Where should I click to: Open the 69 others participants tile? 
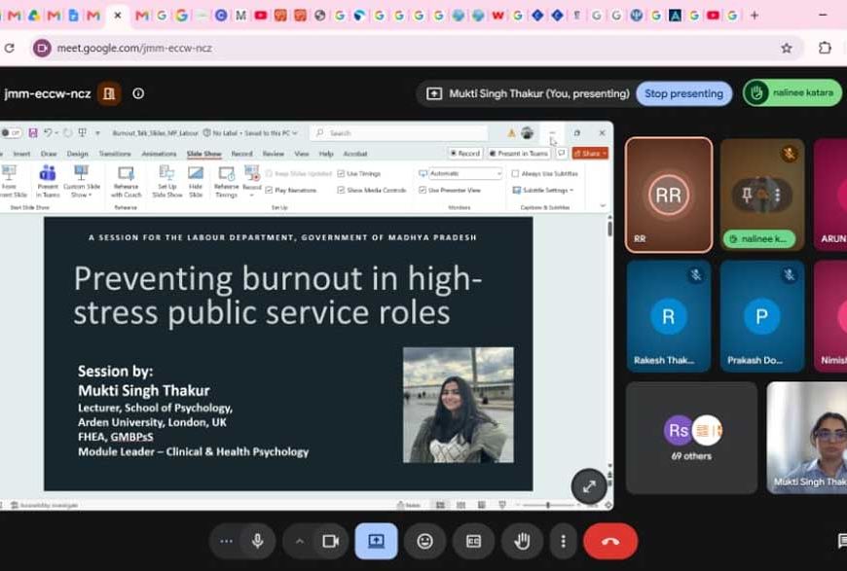691,438
